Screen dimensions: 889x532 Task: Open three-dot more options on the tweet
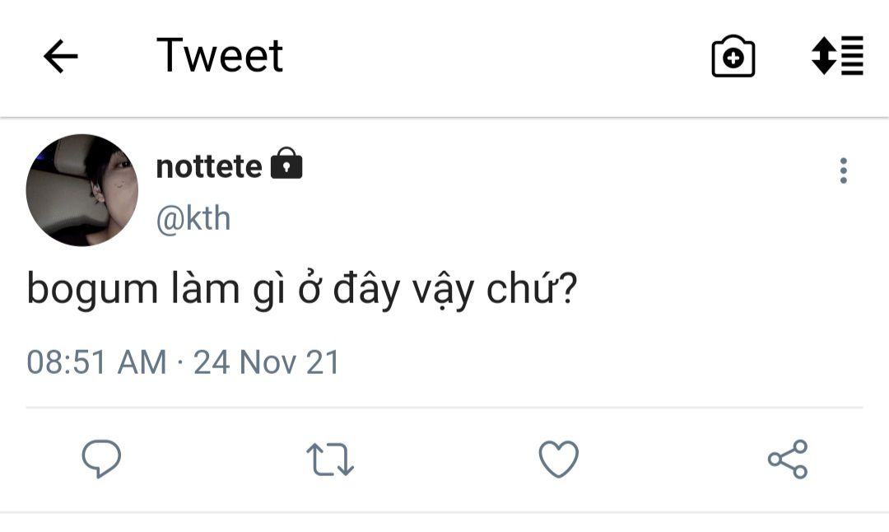843,170
